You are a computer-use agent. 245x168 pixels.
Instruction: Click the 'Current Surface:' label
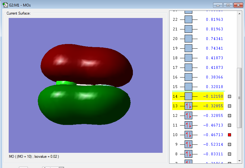(x=19, y=13)
